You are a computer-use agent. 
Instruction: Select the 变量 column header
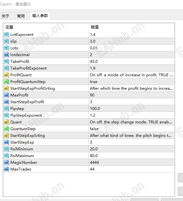pyautogui.click(x=46, y=27)
